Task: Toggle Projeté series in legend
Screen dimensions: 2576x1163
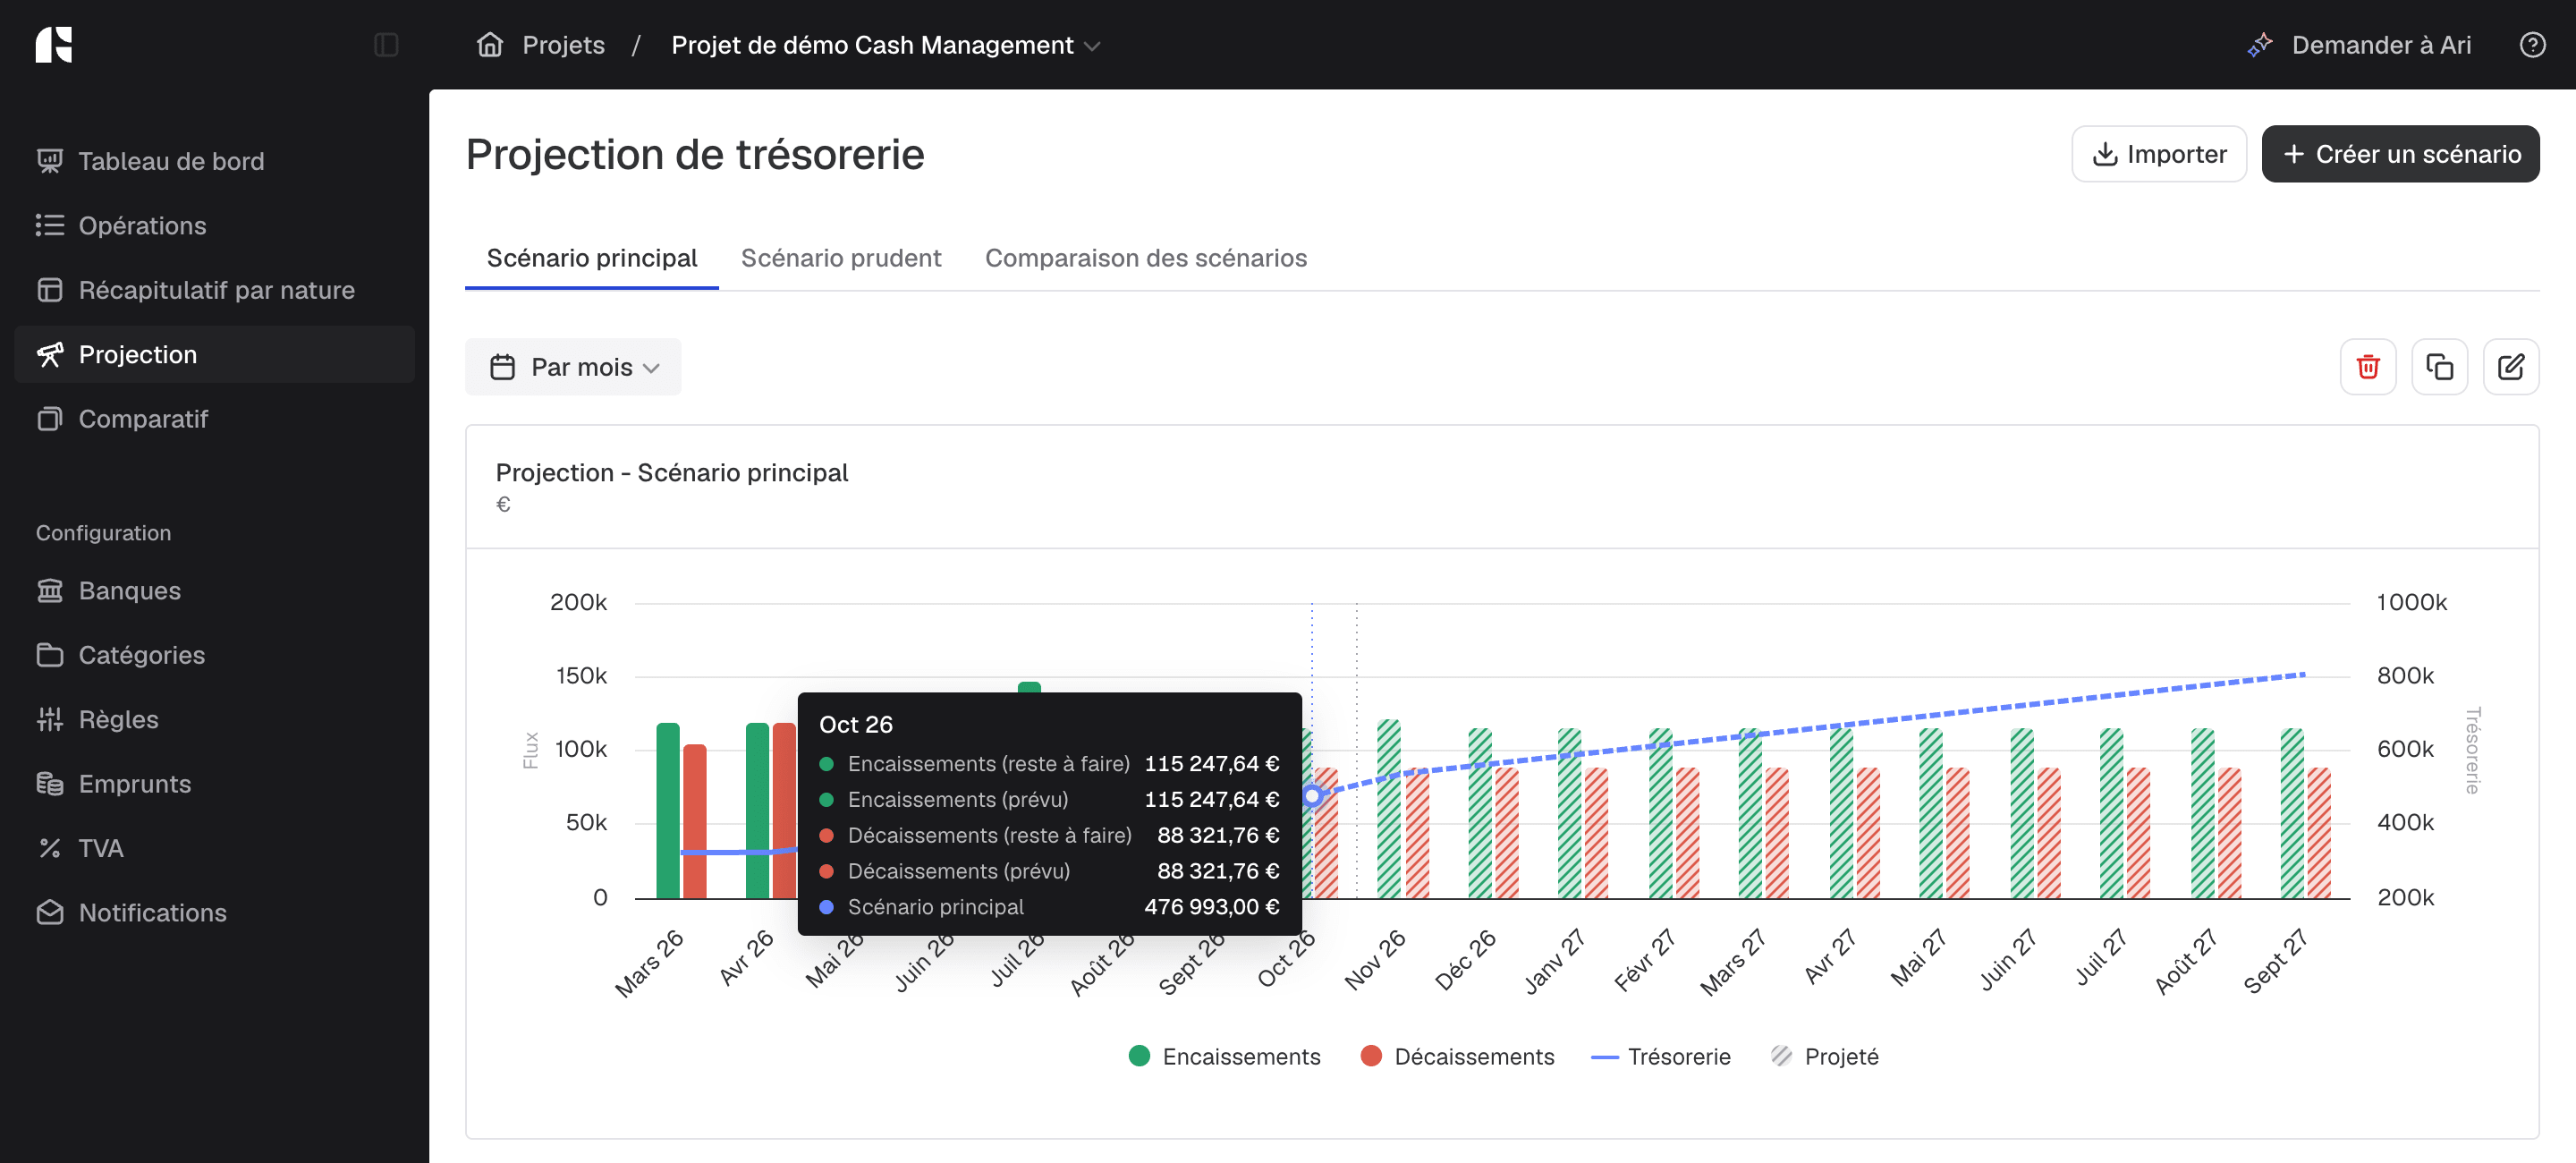Action: point(1824,1056)
